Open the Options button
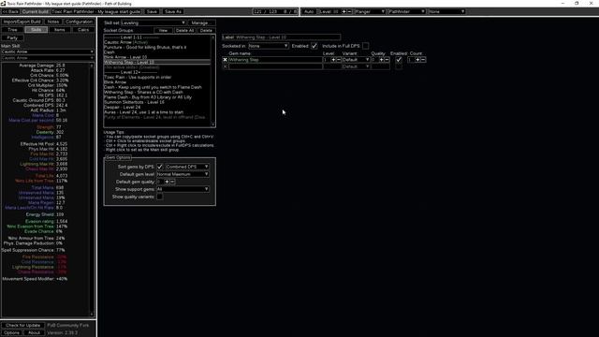Image resolution: width=599 pixels, height=337 pixels. click(x=11, y=333)
